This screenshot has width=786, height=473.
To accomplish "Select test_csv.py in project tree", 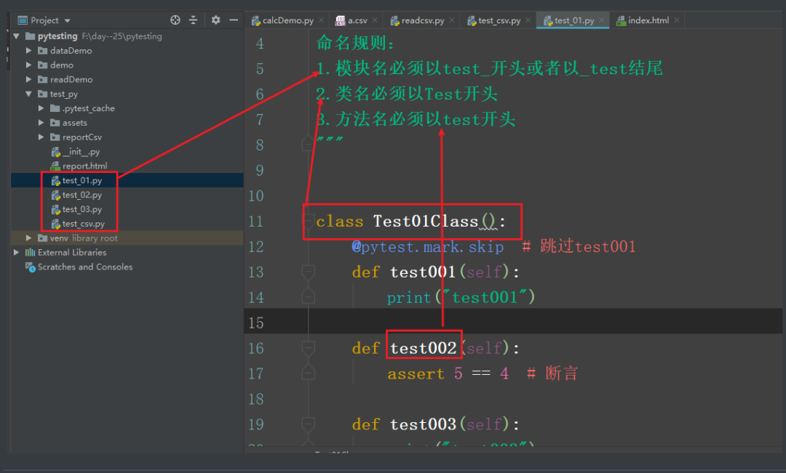I will [x=83, y=224].
